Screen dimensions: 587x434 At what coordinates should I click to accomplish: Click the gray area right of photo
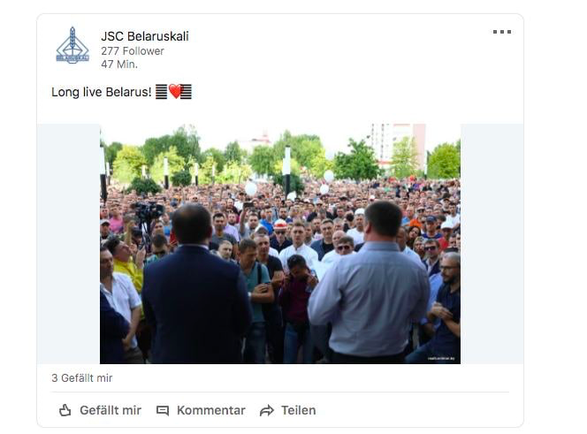point(492,244)
